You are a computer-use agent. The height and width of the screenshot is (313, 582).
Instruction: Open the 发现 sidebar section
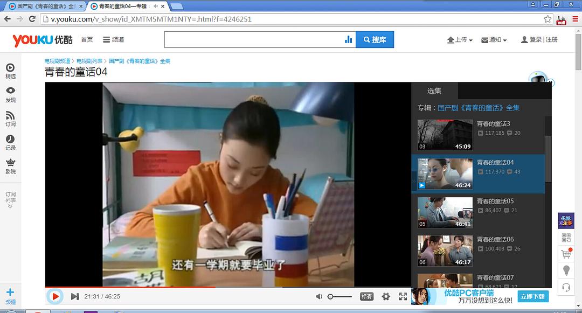click(10, 95)
